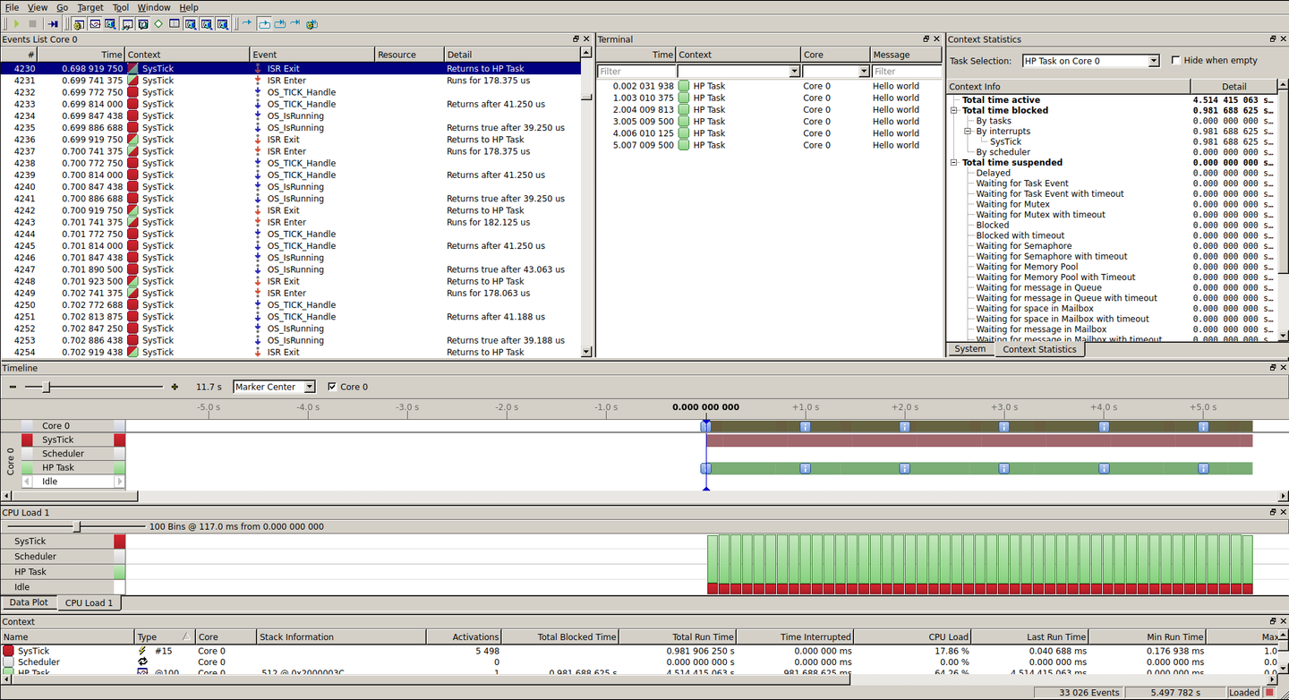Click the gray Stop Recording square icon
Screen dimensions: 1289x700
33,24
